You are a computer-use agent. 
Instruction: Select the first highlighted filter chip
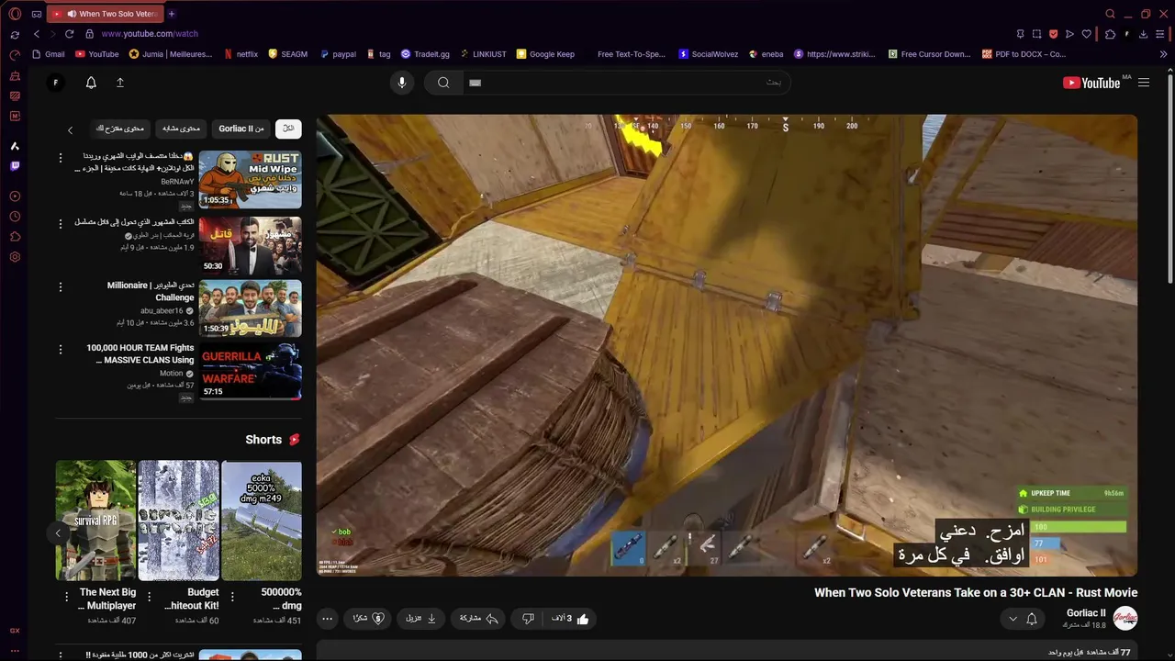coord(288,129)
